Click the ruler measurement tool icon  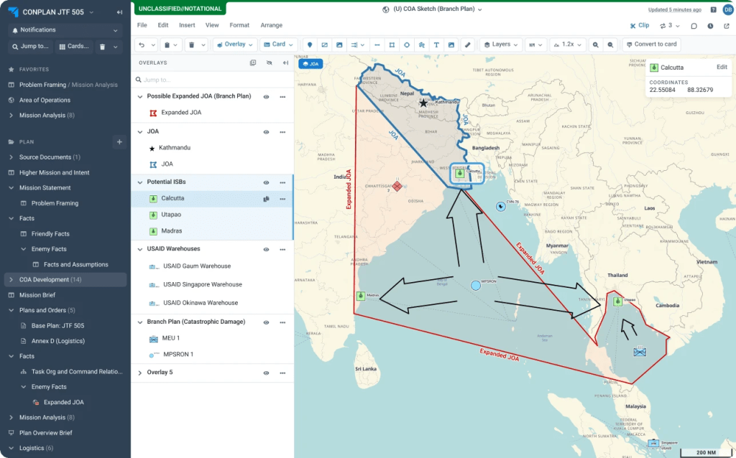(x=467, y=45)
